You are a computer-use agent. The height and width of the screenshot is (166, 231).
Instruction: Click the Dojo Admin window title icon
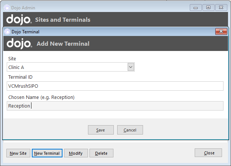[x=7, y=7]
